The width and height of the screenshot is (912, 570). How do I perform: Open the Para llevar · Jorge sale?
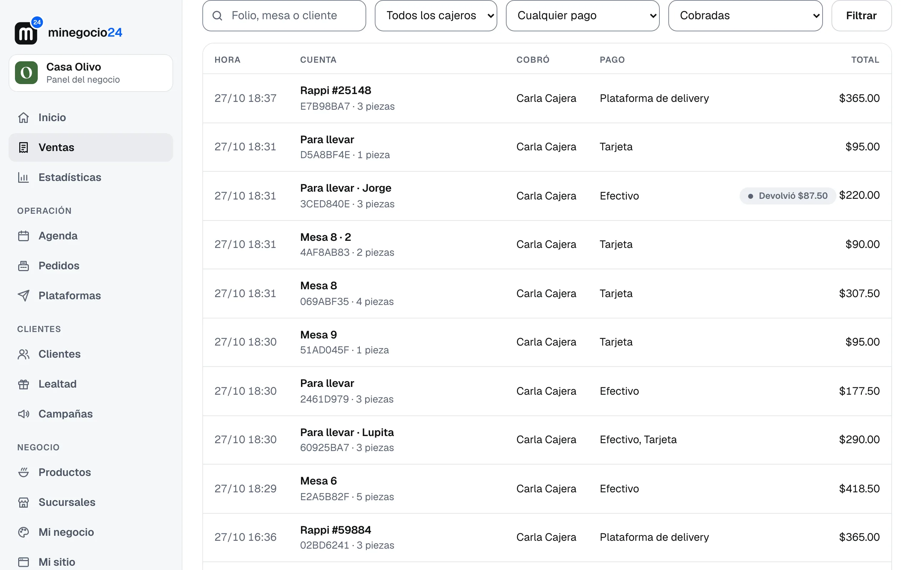pos(547,196)
